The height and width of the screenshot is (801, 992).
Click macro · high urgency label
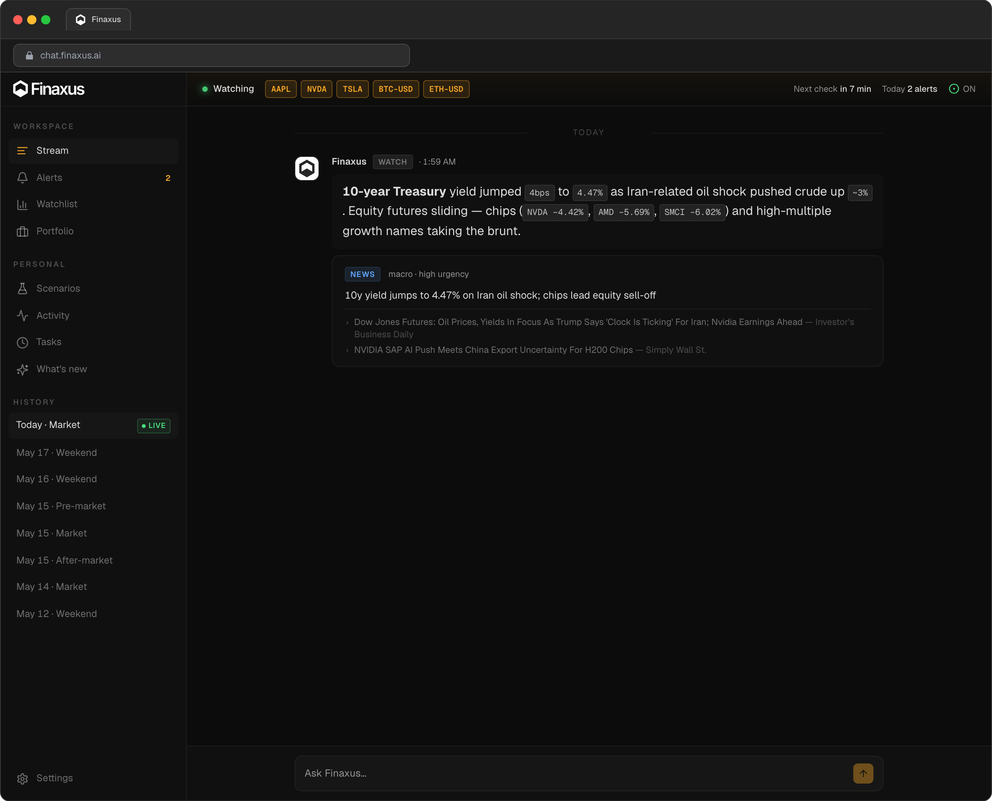(x=428, y=274)
